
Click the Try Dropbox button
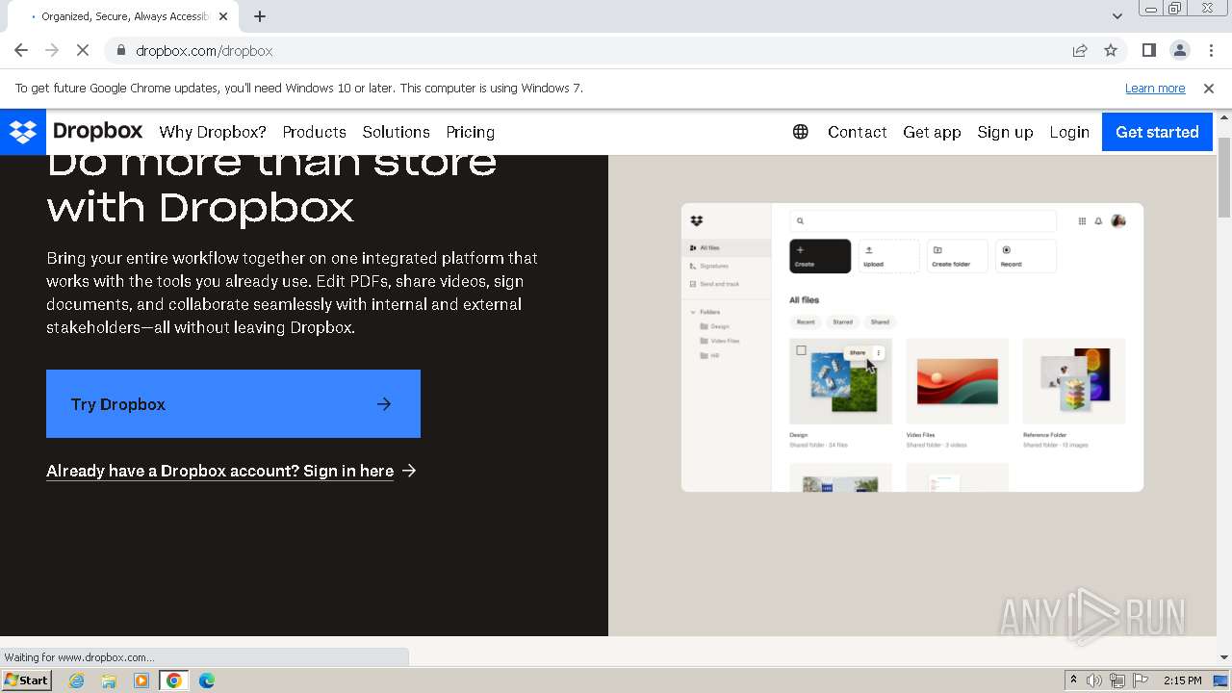click(x=233, y=404)
